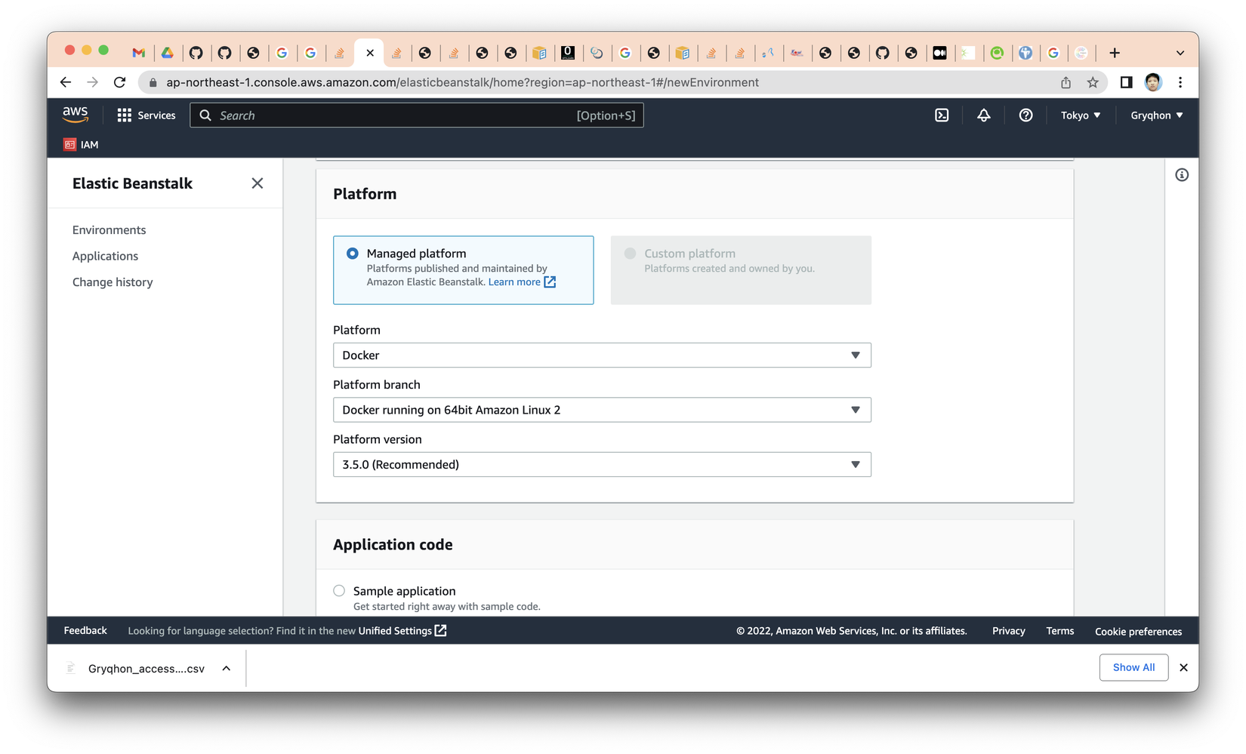1246x754 pixels.
Task: Switch to the Medium browser tab
Action: click(x=939, y=53)
